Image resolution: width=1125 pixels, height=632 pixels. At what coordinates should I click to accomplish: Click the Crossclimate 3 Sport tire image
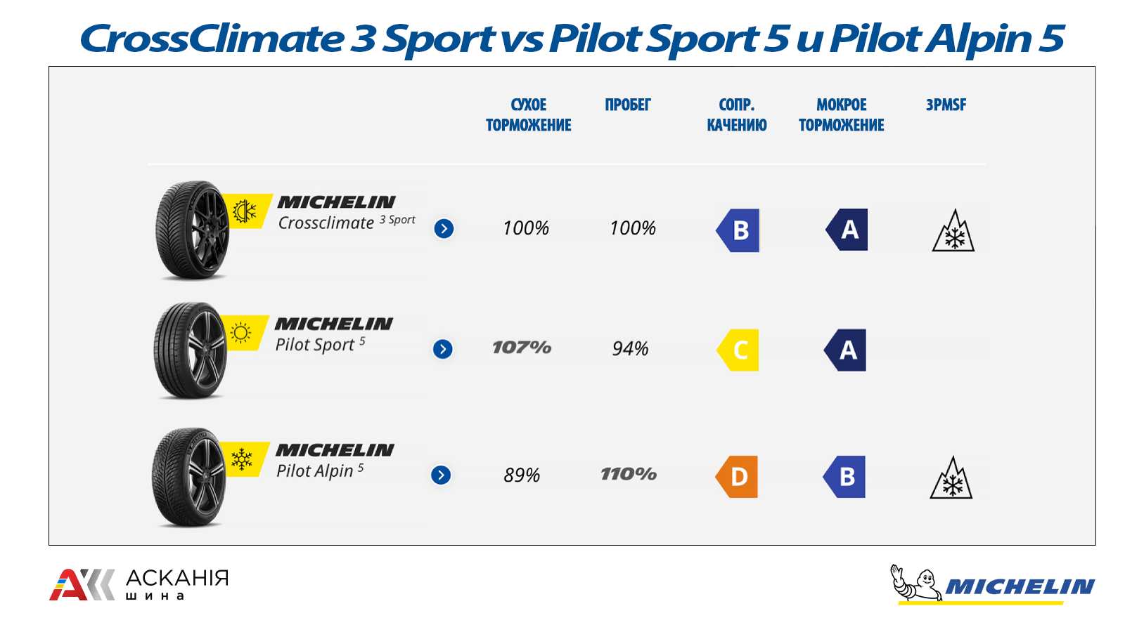coord(193,230)
